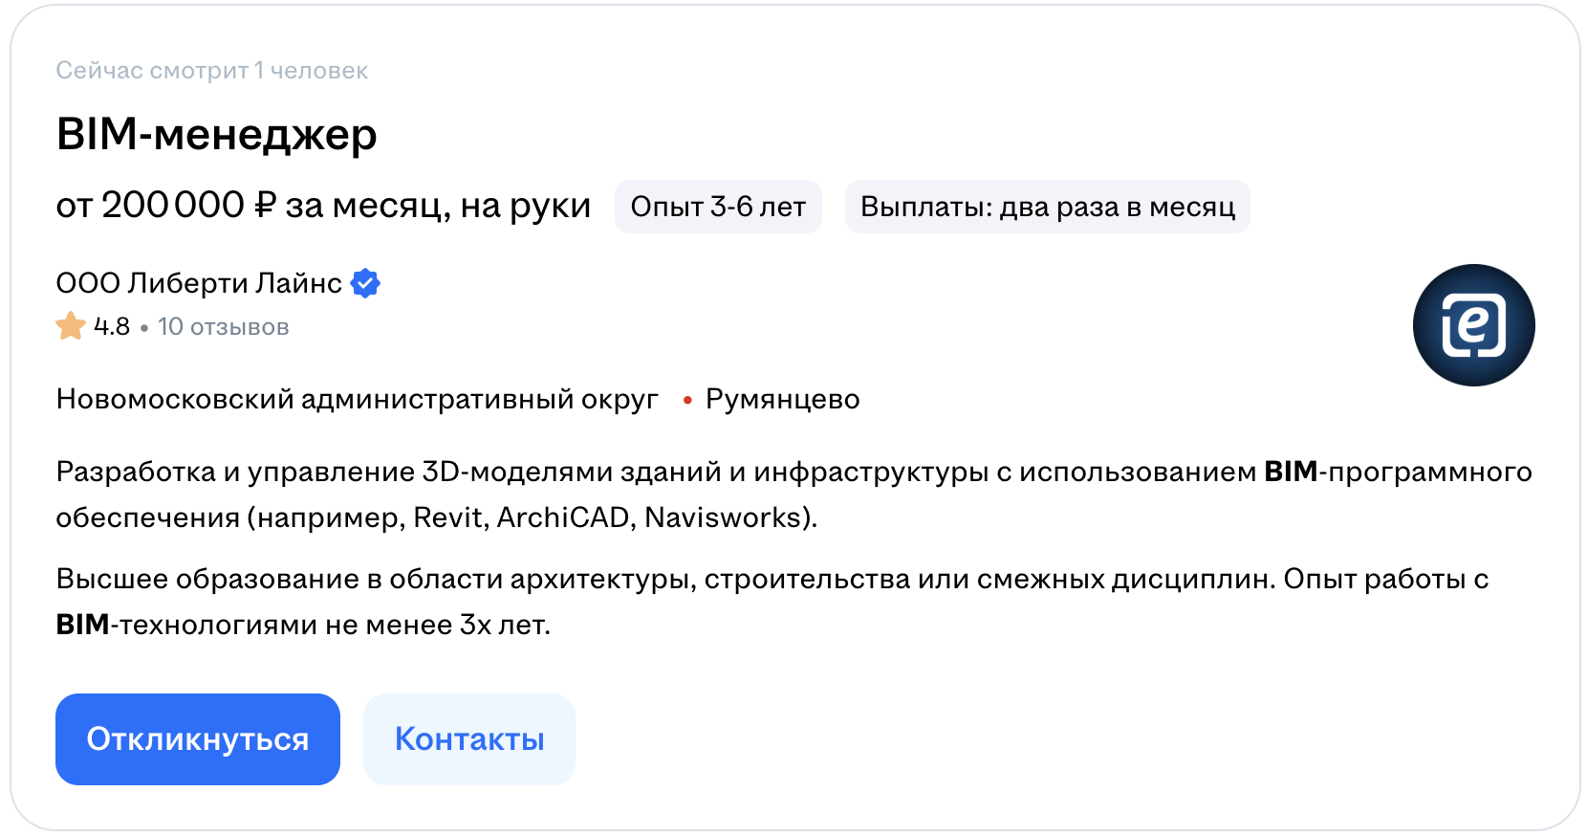Select the Опыт 3-6 лет tag

(x=718, y=207)
